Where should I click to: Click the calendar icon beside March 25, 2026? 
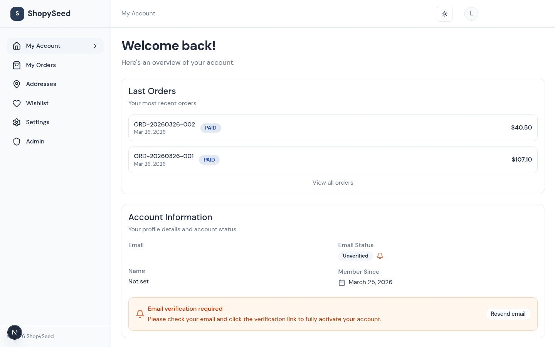[x=342, y=282]
